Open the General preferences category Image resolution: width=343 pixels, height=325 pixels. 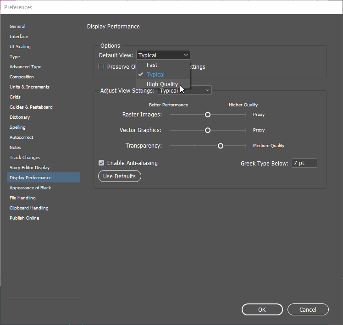[43, 27]
